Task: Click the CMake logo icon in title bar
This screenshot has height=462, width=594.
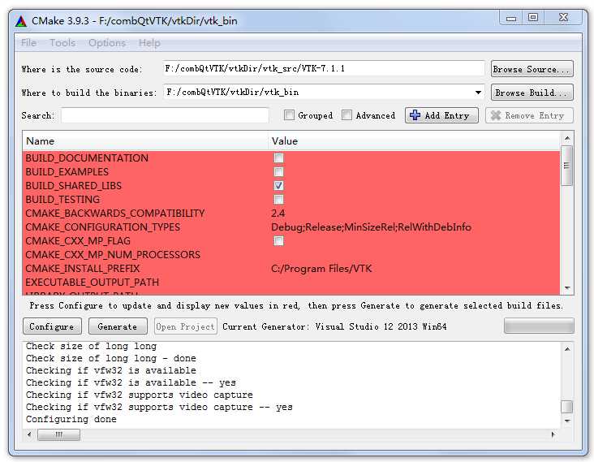Action: [x=21, y=21]
